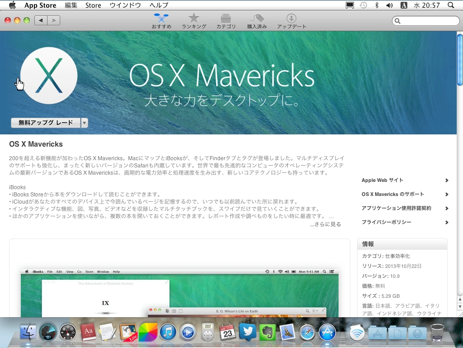This screenshot has width=463, height=348.
Task: Open the カテゴリ categories icon
Action: [226, 21]
